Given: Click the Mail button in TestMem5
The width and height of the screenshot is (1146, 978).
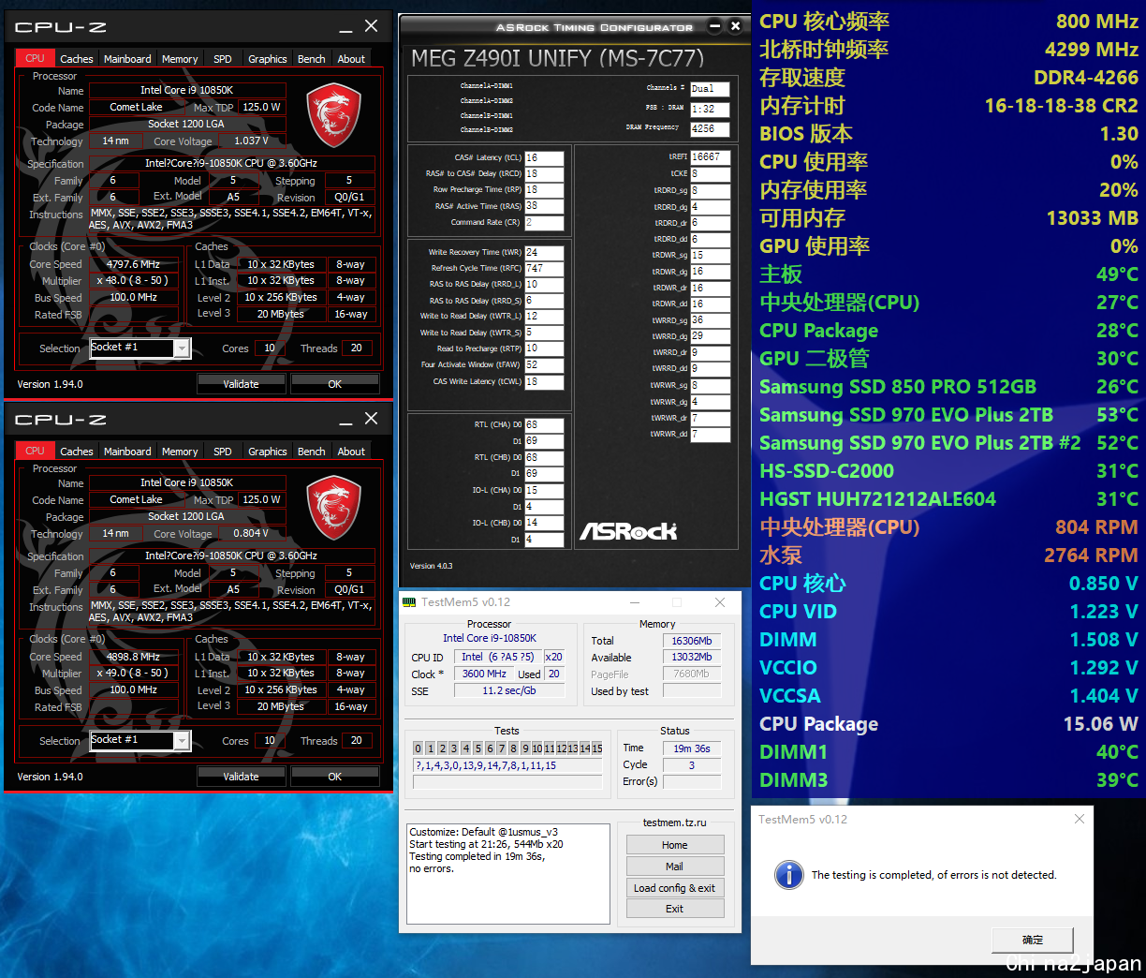Looking at the screenshot, I should [x=675, y=867].
